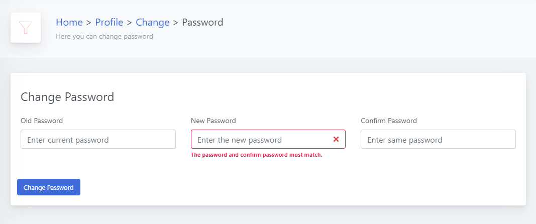
Task: Click the Password breadcrumb text
Action: tap(203, 22)
